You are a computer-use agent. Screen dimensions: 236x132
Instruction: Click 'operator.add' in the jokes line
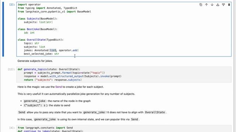pos(68,50)
